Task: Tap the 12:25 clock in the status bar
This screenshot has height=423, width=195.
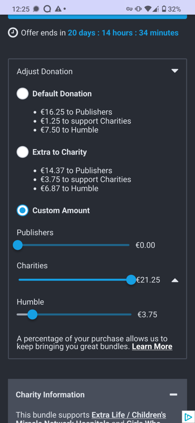Action: click(20, 9)
